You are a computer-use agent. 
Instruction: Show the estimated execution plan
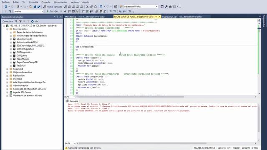tap(69, 11)
